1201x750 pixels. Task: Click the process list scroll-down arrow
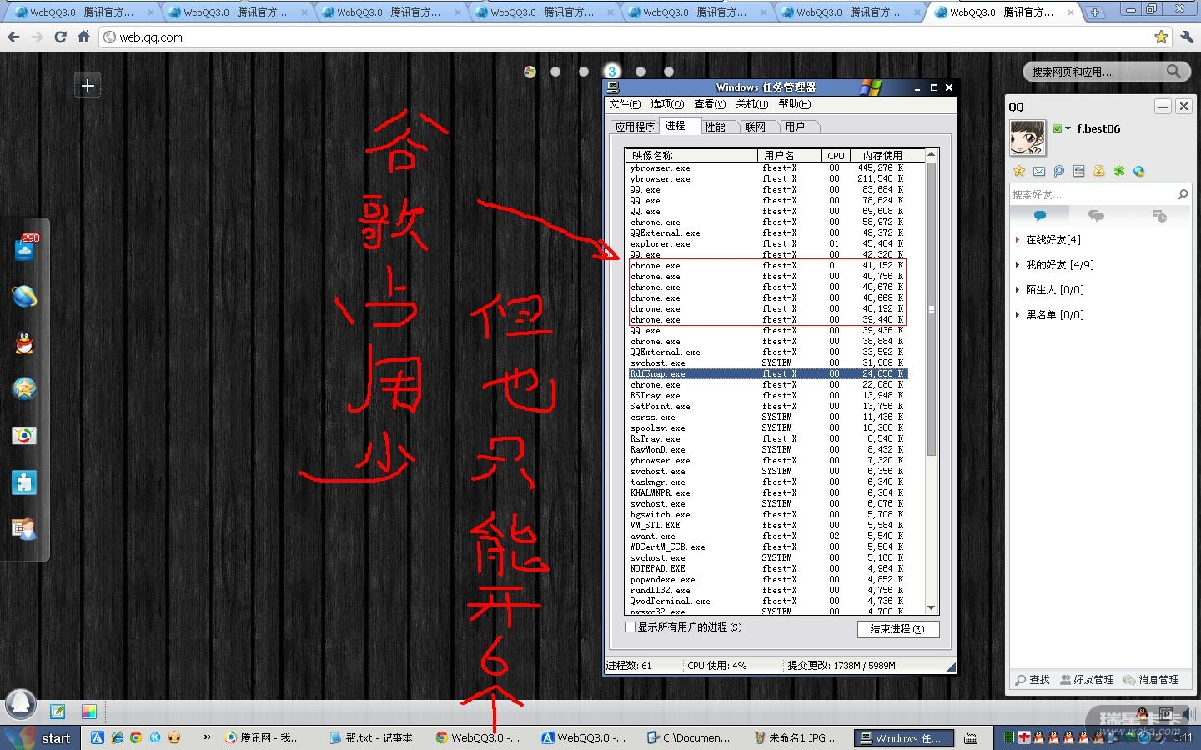(932, 608)
